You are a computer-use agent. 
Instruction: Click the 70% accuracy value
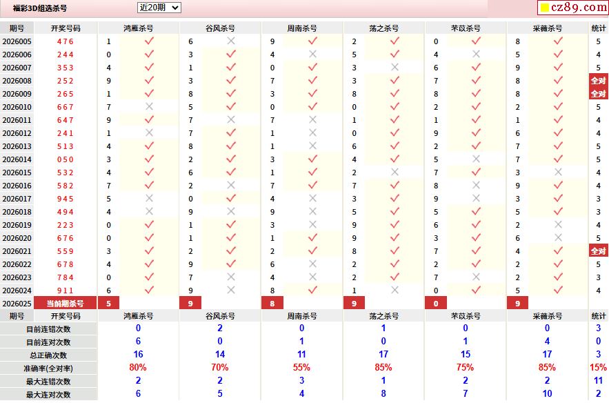pyautogui.click(x=220, y=367)
